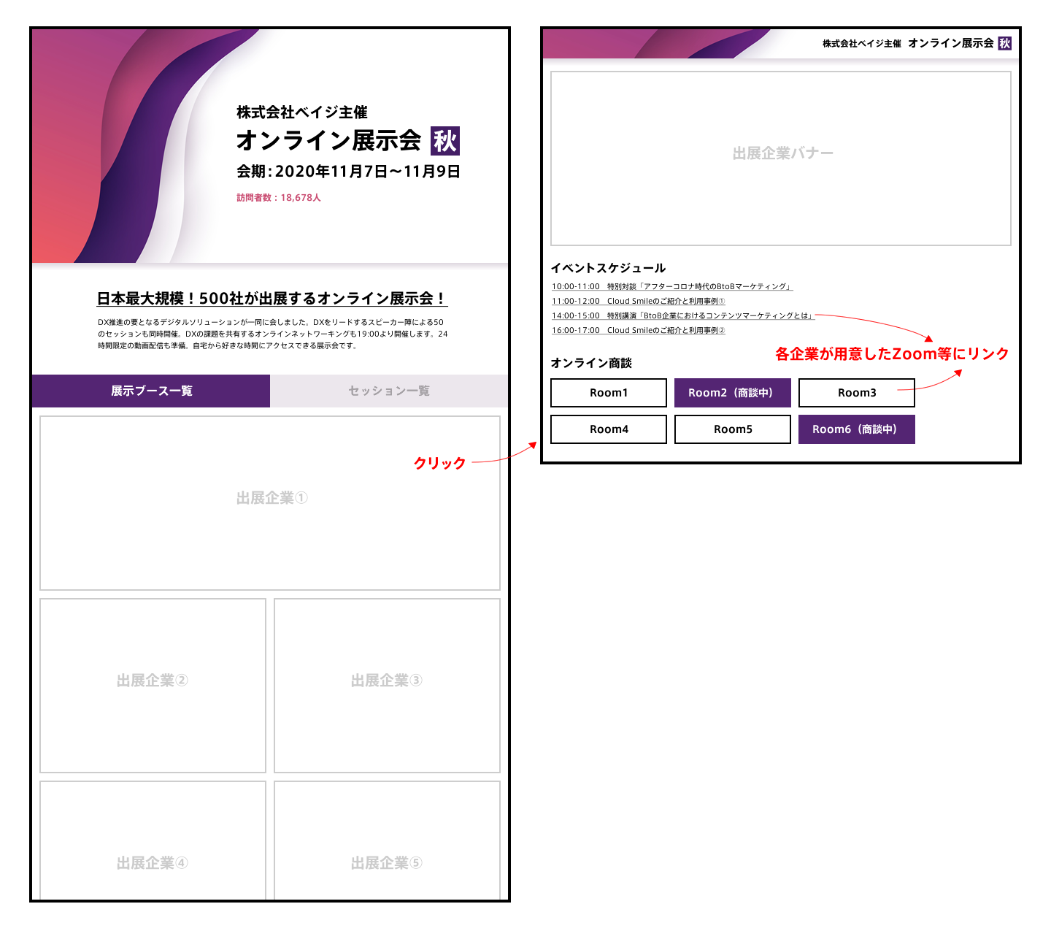Click the 日本最大規模！500社が出展 headline
The width and height of the screenshot is (1051, 931).
(x=272, y=299)
